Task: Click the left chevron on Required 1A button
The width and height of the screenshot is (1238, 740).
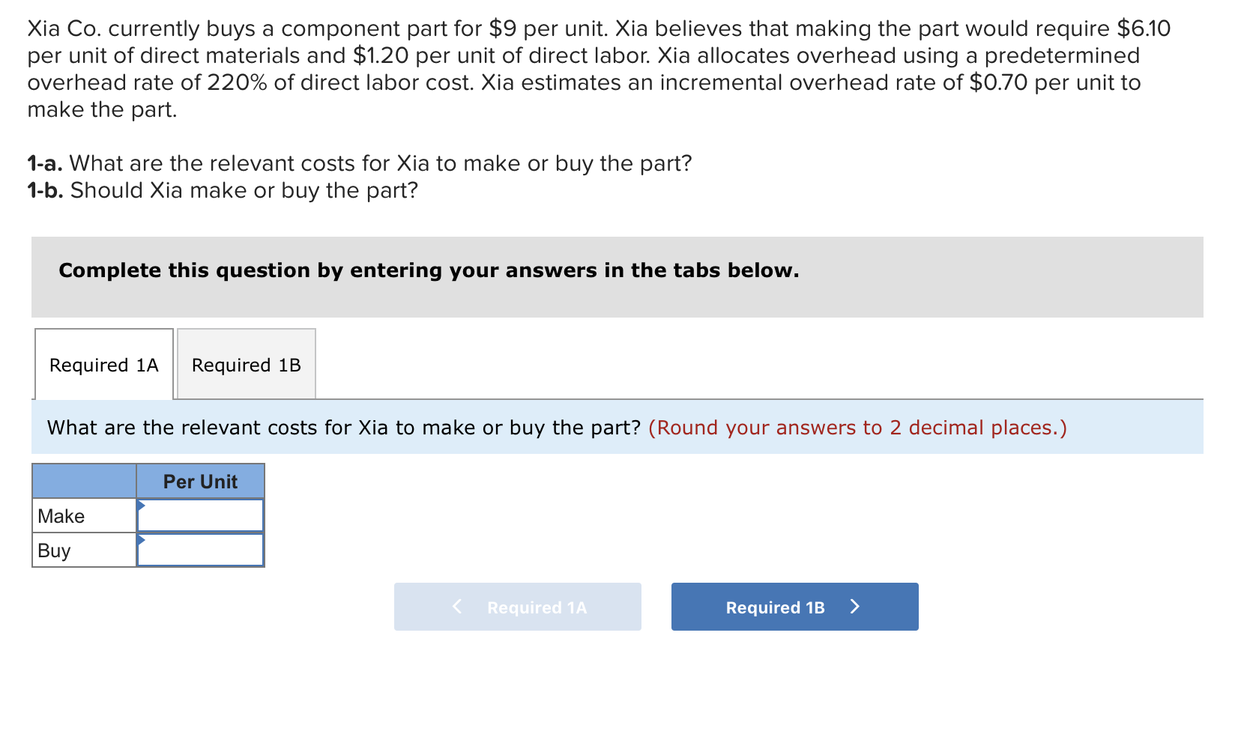Action: click(457, 607)
